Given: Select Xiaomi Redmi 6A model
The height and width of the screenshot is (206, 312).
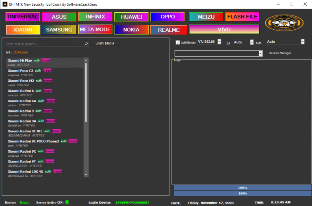Looking at the screenshot, I should [x=45, y=103].
